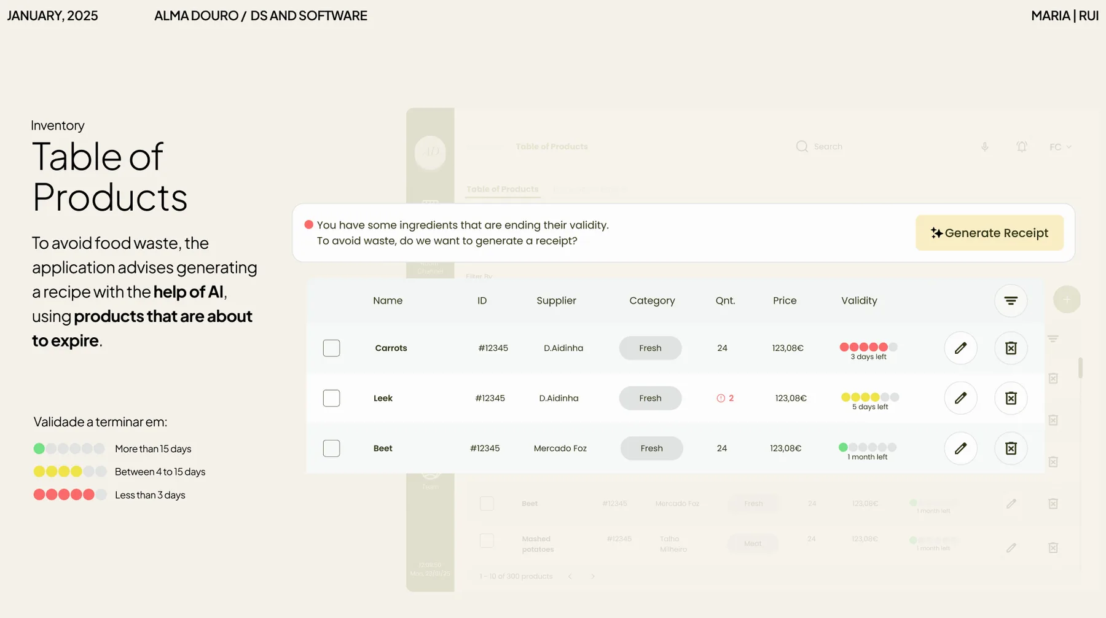This screenshot has height=618, width=1106.
Task: Click the Fresh category tag for Carrots
Action: tap(650, 348)
